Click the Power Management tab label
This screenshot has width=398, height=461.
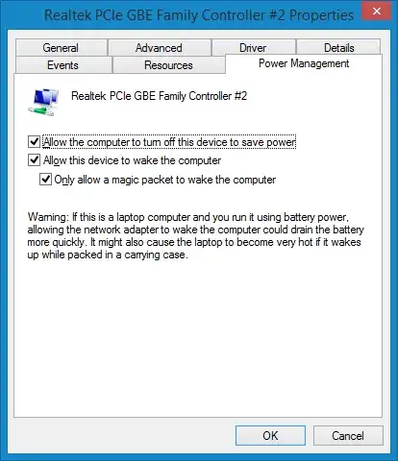[x=304, y=63]
